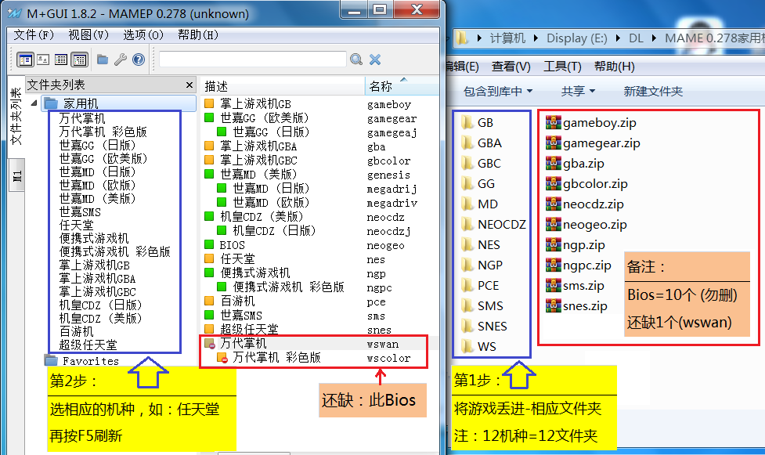Screen dimensions: 765x455
Task: Click the search input field in M+GUI
Action: [x=253, y=60]
